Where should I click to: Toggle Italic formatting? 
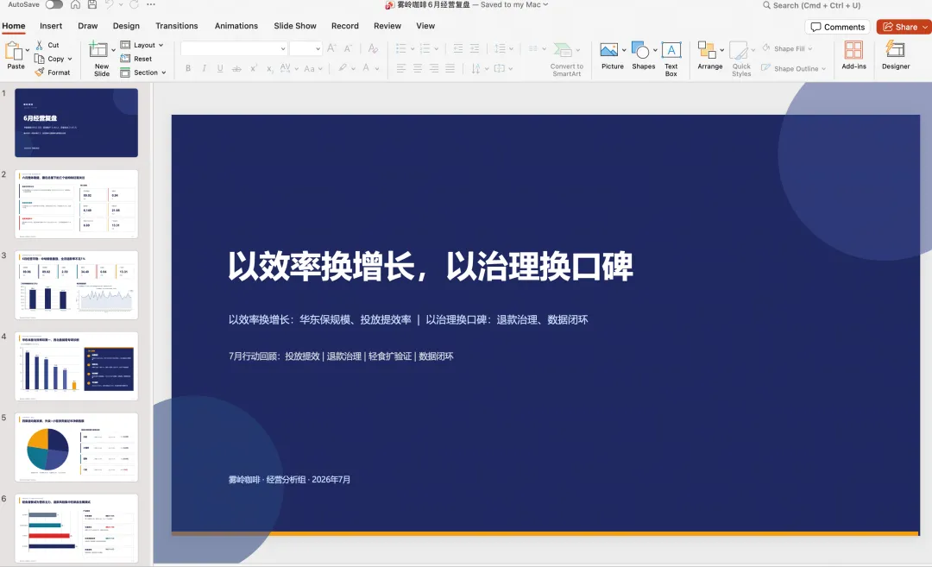pos(204,68)
